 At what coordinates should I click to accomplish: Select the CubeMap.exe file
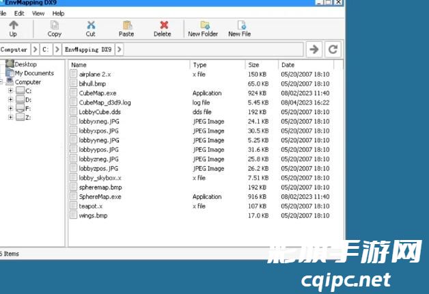click(97, 93)
